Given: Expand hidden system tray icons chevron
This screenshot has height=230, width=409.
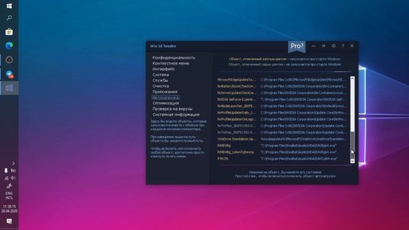Looking at the screenshot, I should 13,164.
